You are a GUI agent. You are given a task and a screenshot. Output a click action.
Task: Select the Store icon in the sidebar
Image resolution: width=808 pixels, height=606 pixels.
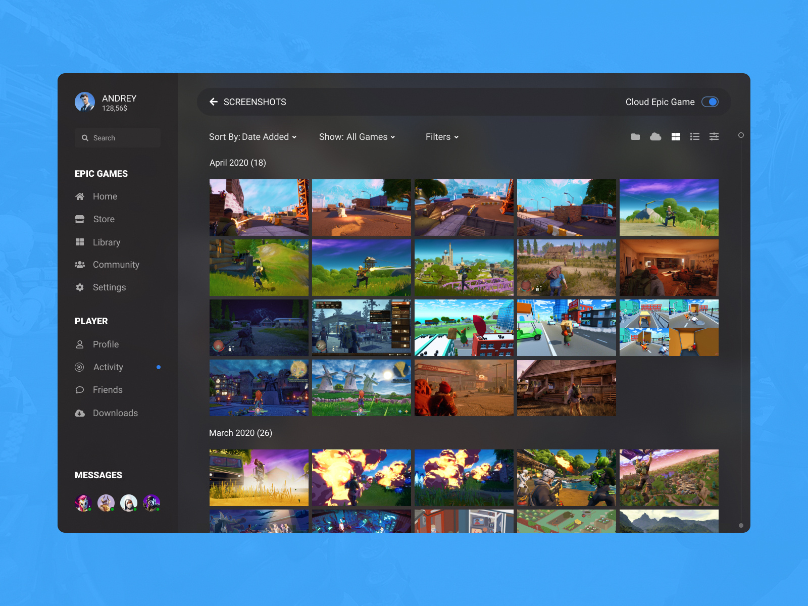(80, 219)
